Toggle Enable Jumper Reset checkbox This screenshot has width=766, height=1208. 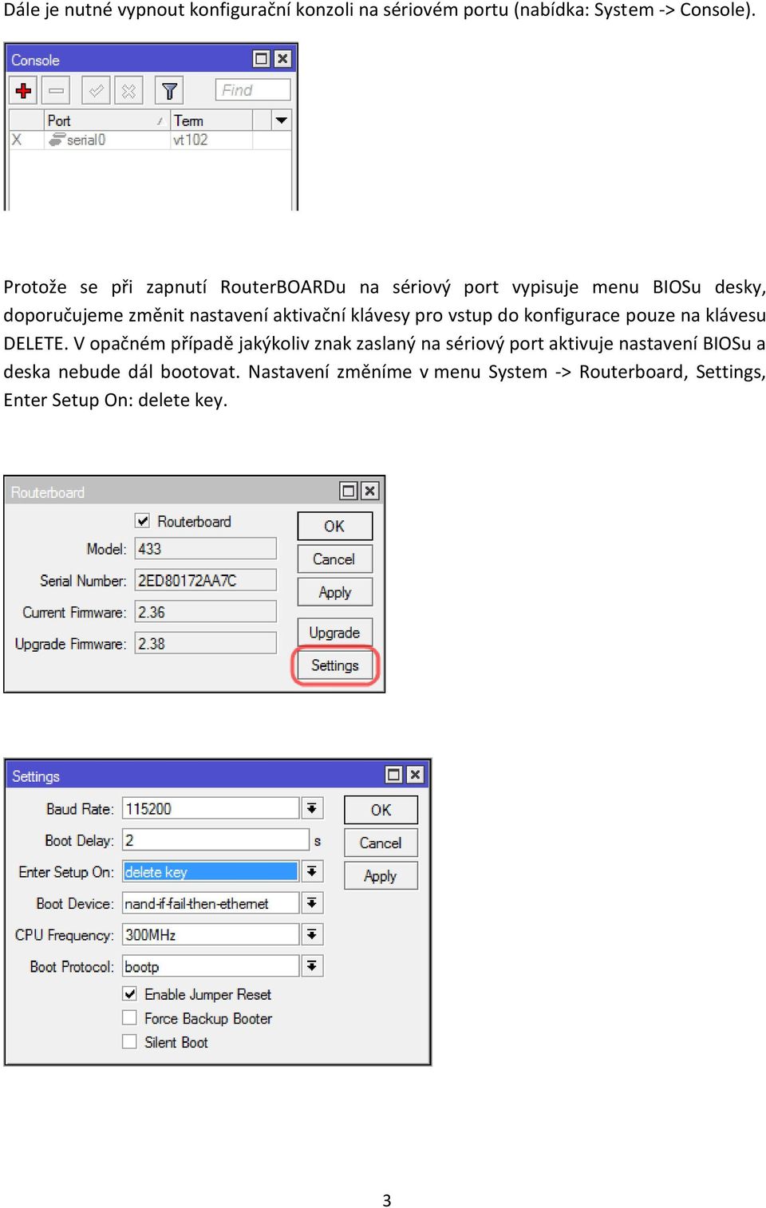pyautogui.click(x=129, y=994)
